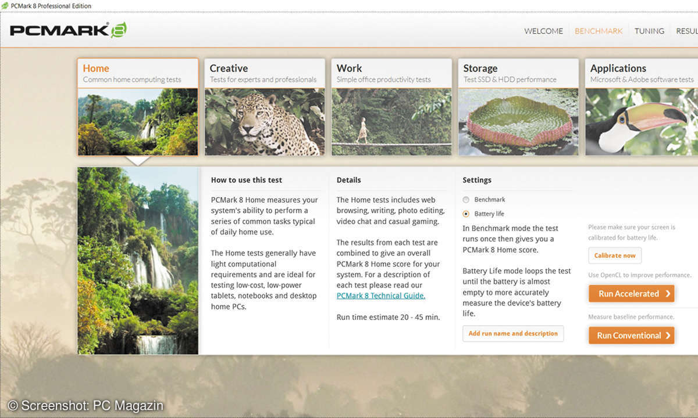Click Add run name and description
This screenshot has height=418, width=698.
click(x=513, y=333)
